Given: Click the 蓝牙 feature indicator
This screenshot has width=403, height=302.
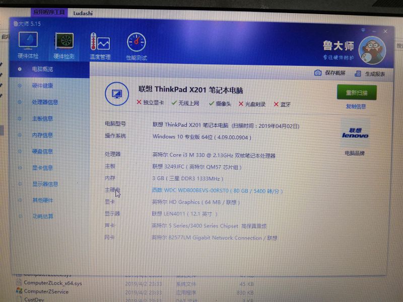Looking at the screenshot, I should pos(282,104).
